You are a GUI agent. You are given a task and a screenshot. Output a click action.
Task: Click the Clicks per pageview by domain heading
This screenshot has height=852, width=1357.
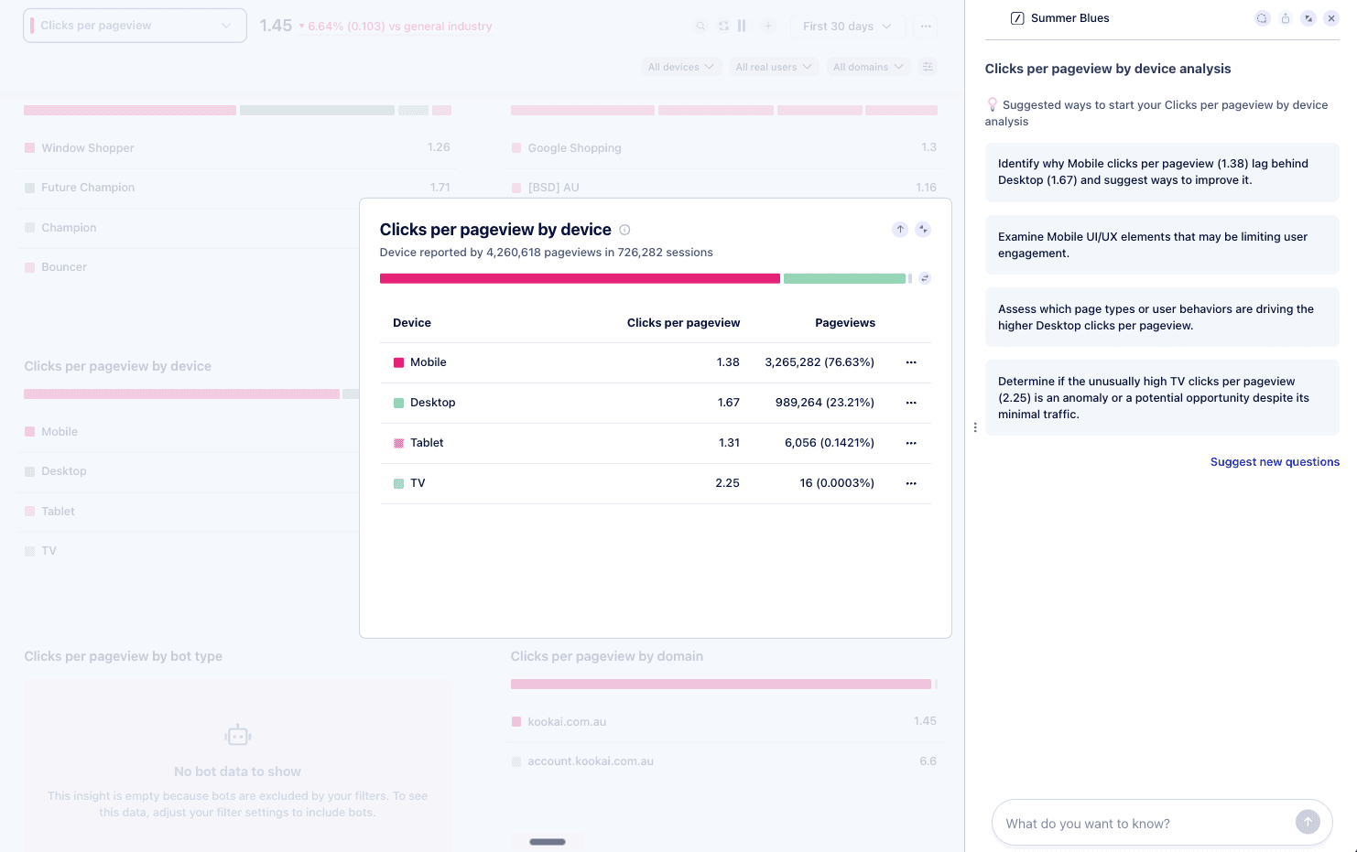pos(607,656)
